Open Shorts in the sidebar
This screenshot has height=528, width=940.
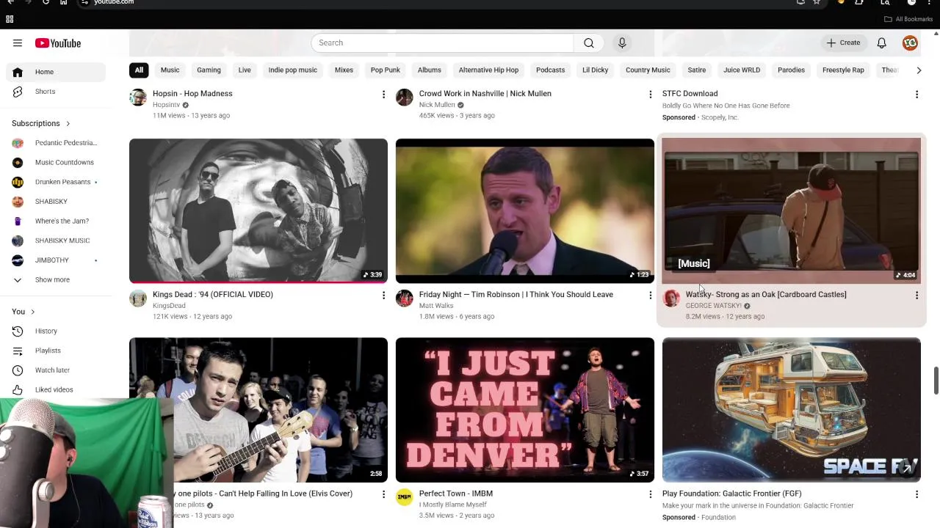point(56,92)
